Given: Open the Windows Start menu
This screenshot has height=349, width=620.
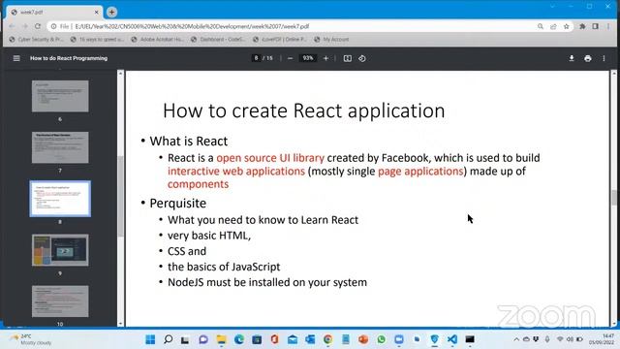Looking at the screenshot, I should point(150,339).
